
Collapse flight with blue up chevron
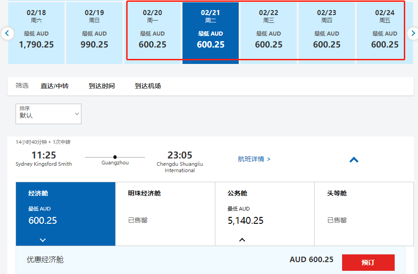pyautogui.click(x=354, y=160)
